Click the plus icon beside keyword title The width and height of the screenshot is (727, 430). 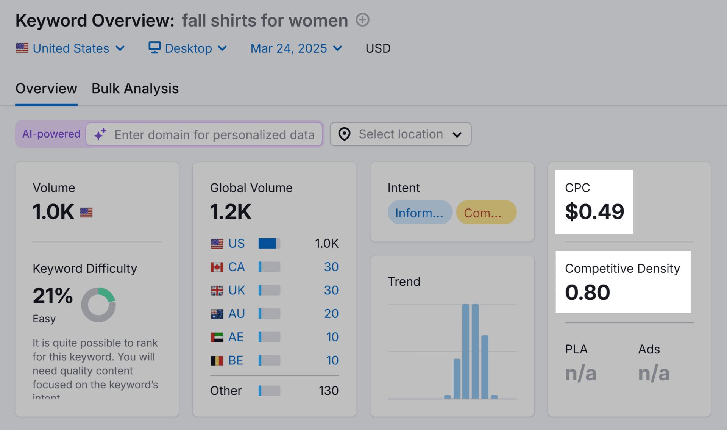[362, 20]
